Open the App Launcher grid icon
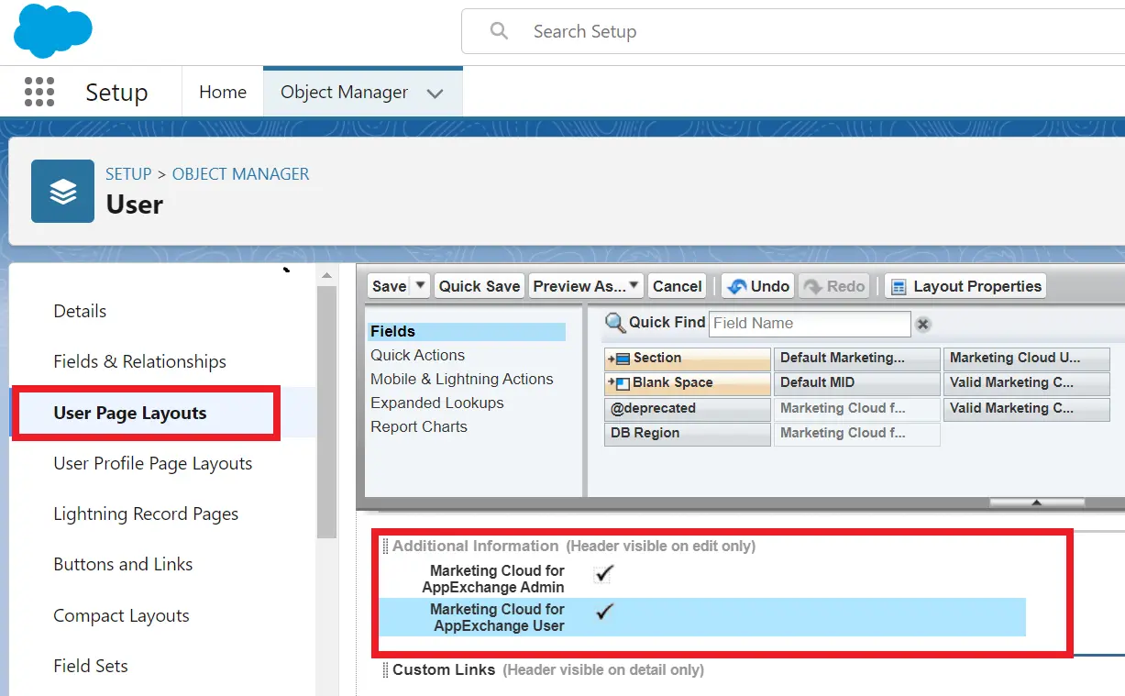 click(x=39, y=92)
